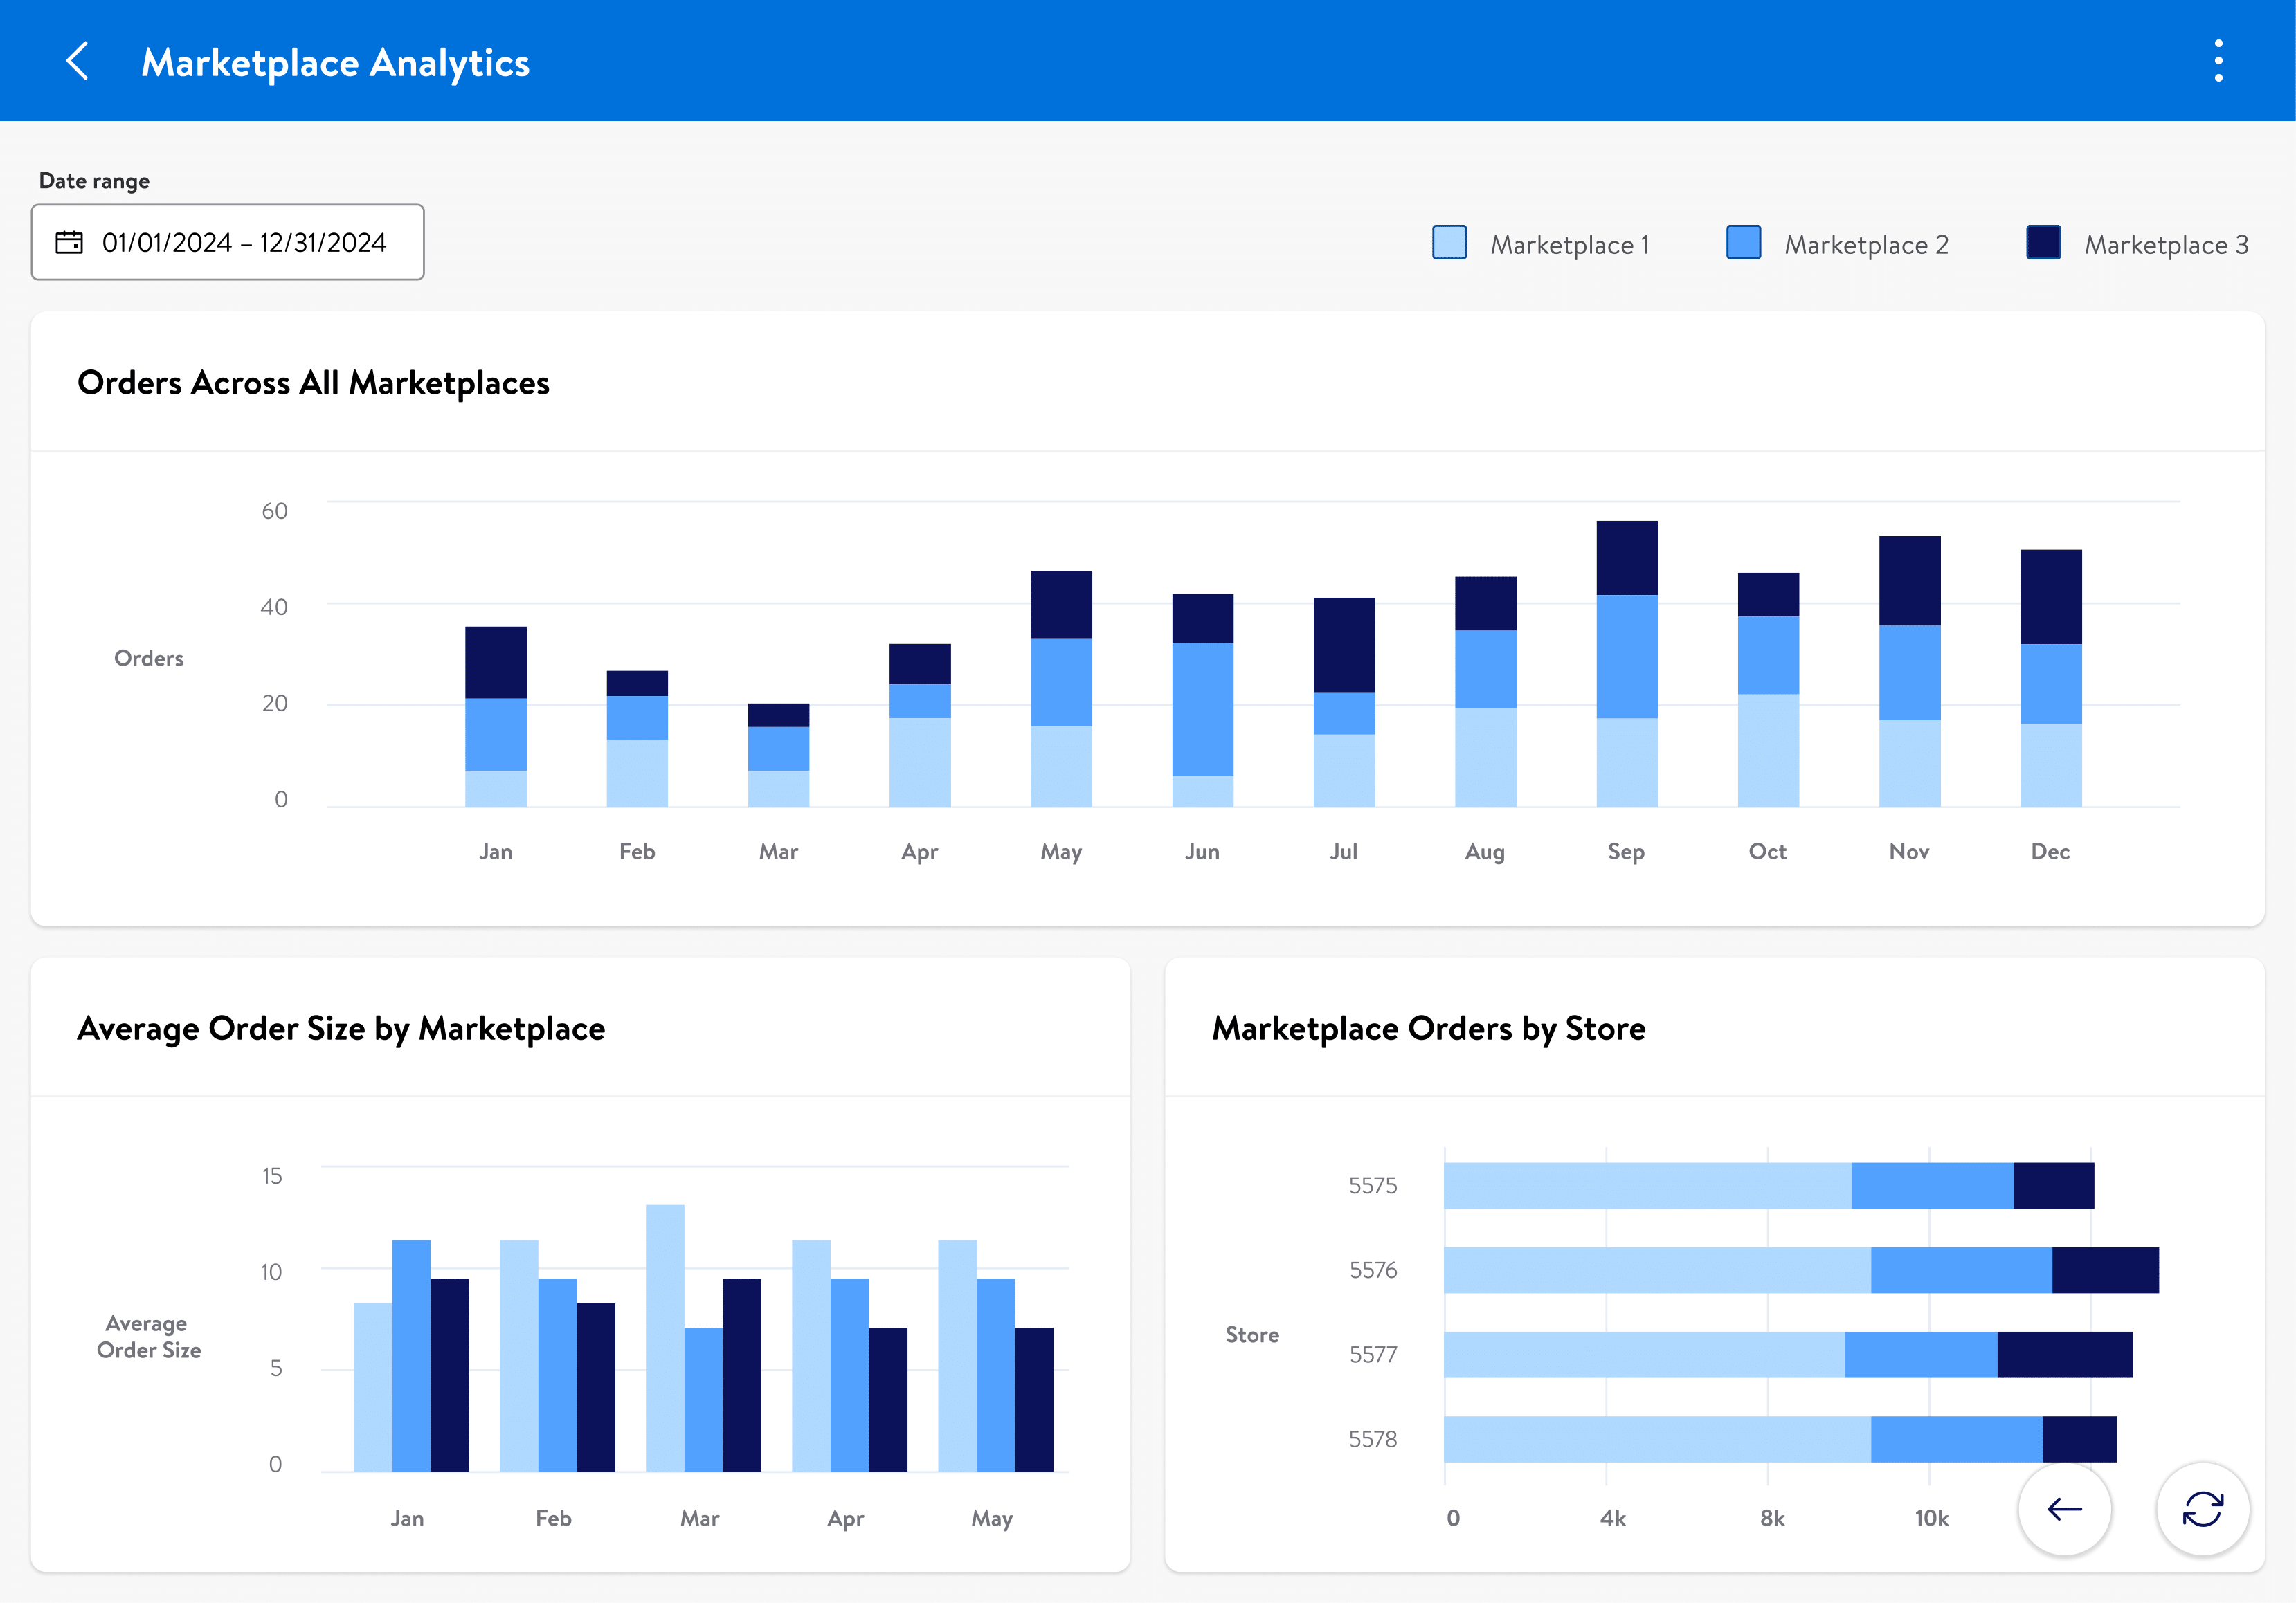Toggle Marketplace 3 legend checkbox
The image size is (2296, 1603).
(x=2043, y=243)
